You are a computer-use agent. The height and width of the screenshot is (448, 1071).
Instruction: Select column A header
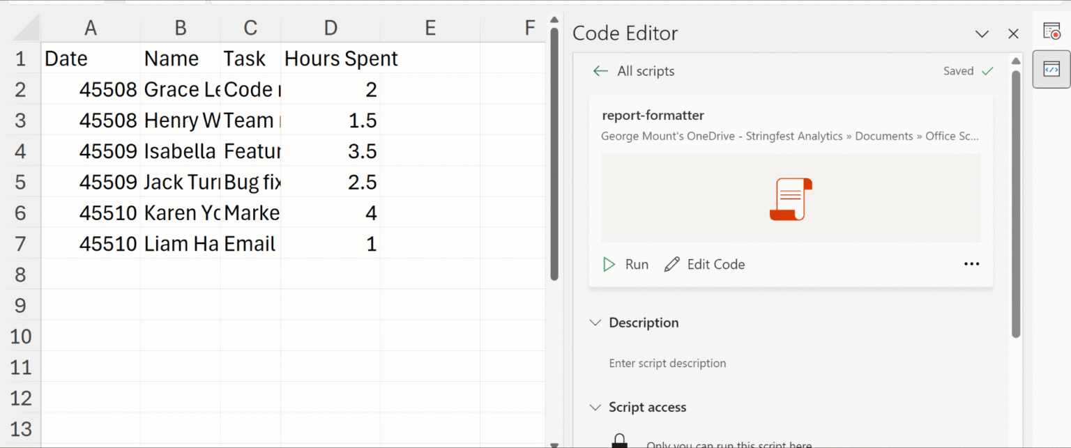[x=90, y=28]
